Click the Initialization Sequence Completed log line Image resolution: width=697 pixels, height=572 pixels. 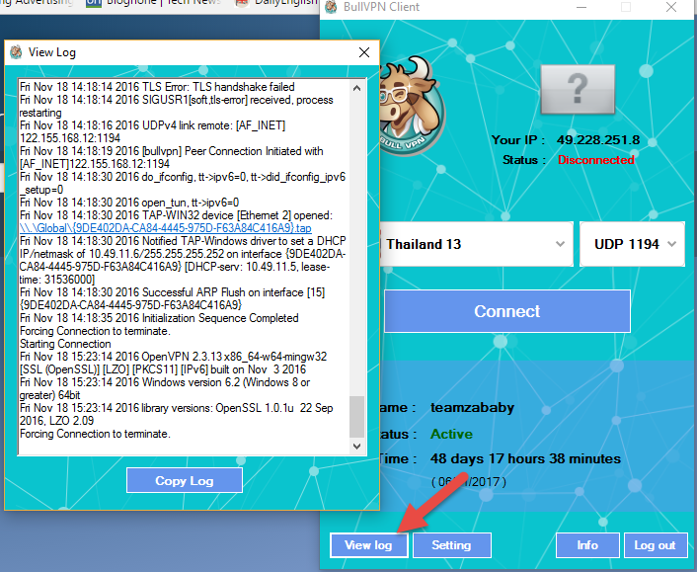(159, 318)
